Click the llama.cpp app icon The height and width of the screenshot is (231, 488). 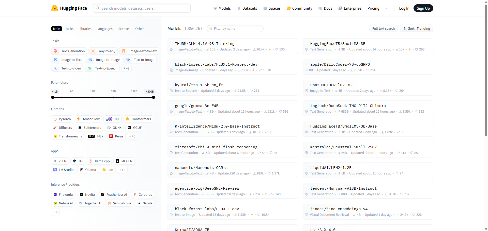(x=91, y=161)
